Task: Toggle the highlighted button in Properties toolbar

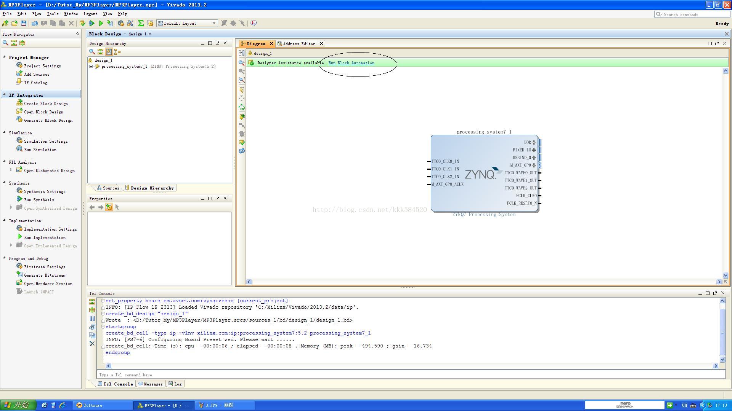Action: (109, 207)
